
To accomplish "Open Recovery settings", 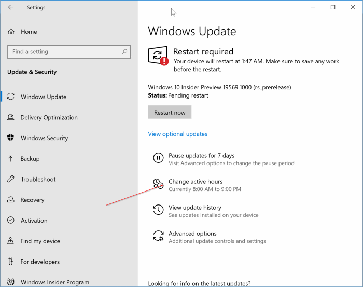I will coord(32,200).
